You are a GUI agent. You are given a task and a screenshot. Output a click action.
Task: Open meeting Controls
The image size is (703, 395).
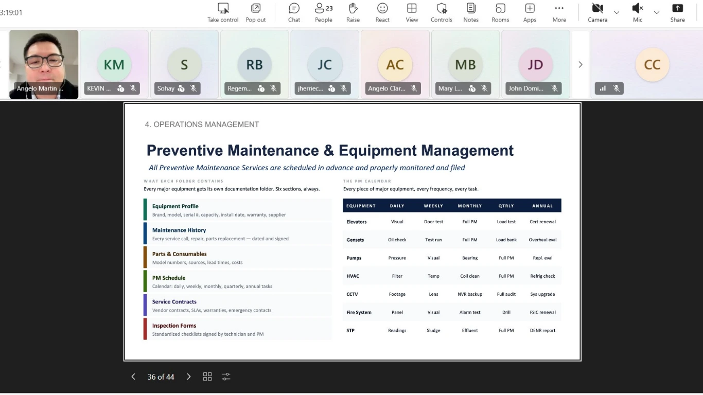tap(442, 13)
